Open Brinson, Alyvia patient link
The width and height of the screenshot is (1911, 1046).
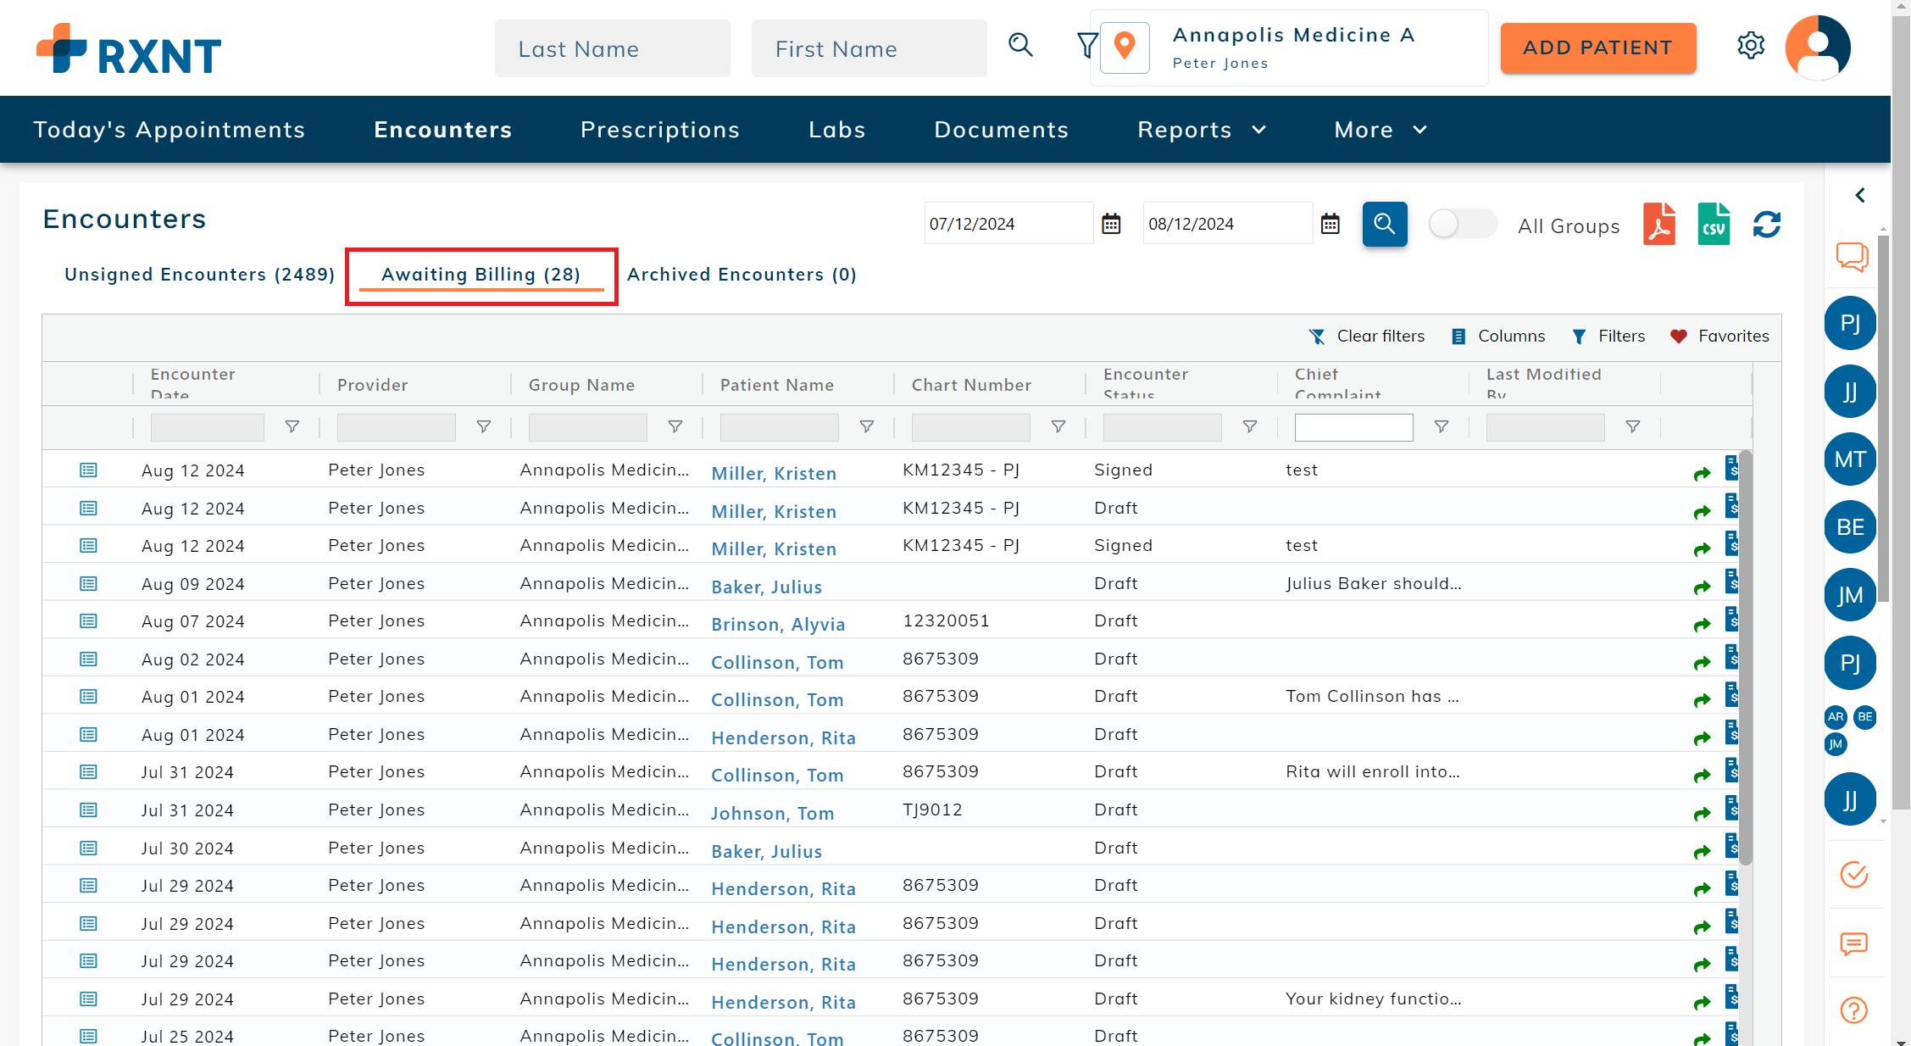point(778,625)
